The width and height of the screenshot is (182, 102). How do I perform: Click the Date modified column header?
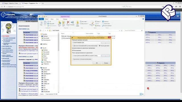[x=90, y=33]
